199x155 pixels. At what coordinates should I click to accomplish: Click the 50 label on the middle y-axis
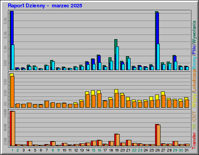click(x=5, y=104)
